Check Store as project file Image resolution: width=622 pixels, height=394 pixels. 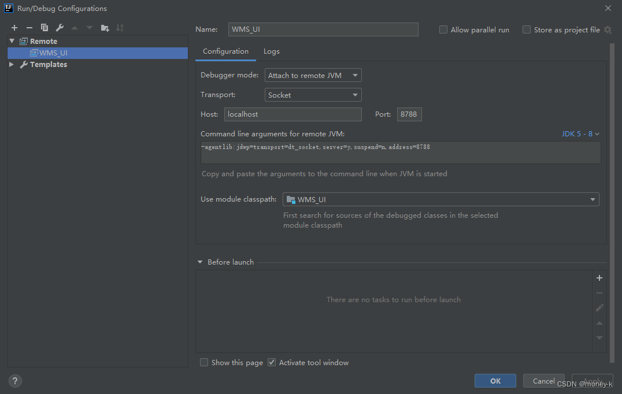(526, 29)
